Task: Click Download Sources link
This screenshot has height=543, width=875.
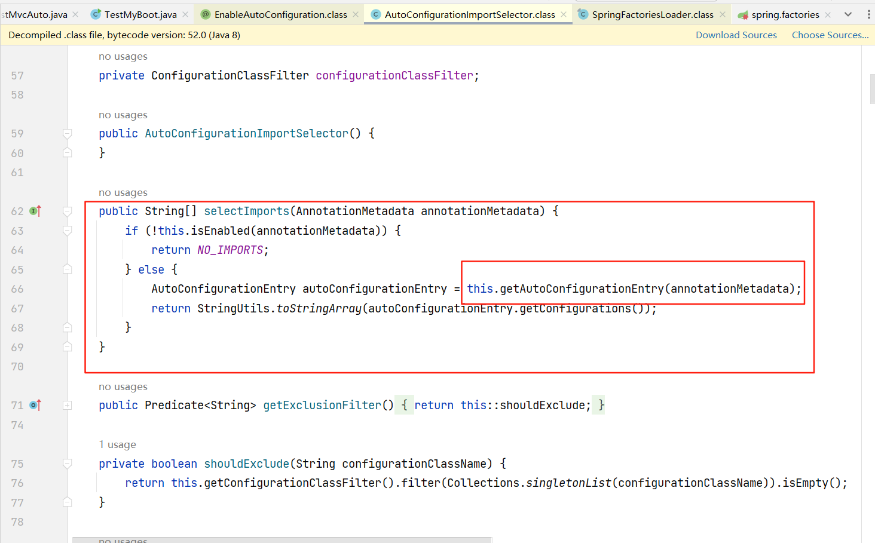Action: pos(736,35)
